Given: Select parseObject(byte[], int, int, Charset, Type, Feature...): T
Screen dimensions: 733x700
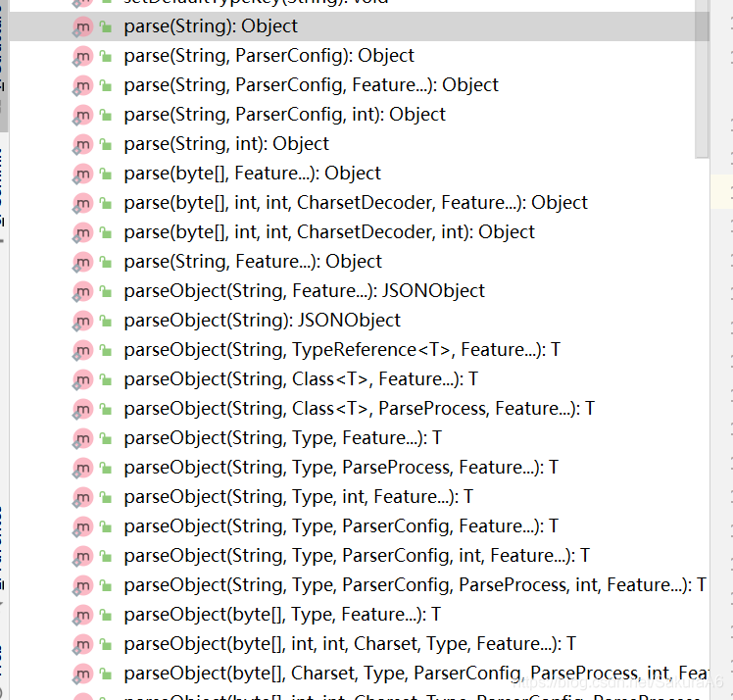Looking at the screenshot, I should [x=350, y=645].
